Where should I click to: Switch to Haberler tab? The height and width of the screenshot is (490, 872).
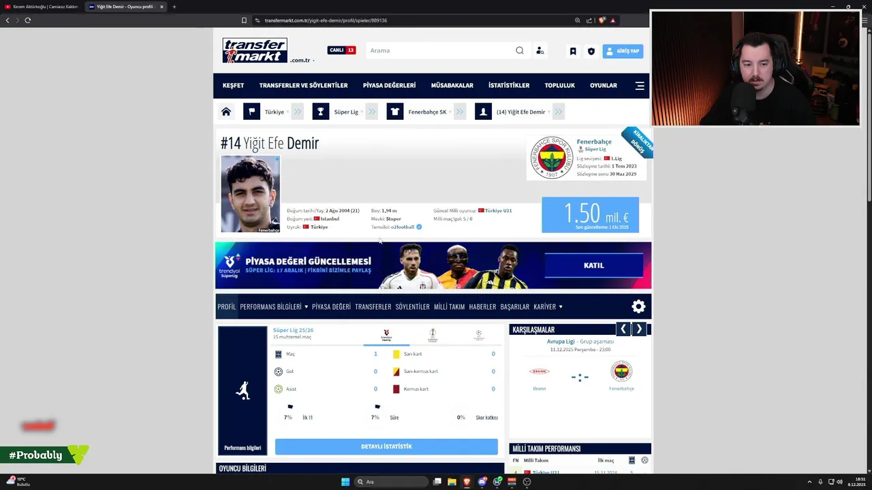coord(482,307)
